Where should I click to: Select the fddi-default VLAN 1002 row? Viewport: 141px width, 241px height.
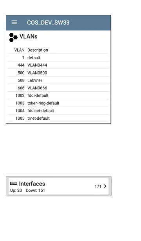pos(58,95)
